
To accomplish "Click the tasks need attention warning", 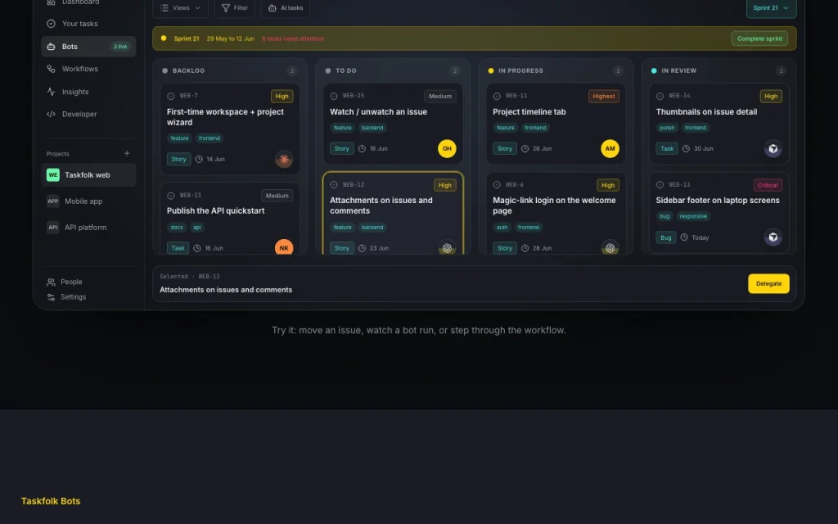I will point(293,38).
